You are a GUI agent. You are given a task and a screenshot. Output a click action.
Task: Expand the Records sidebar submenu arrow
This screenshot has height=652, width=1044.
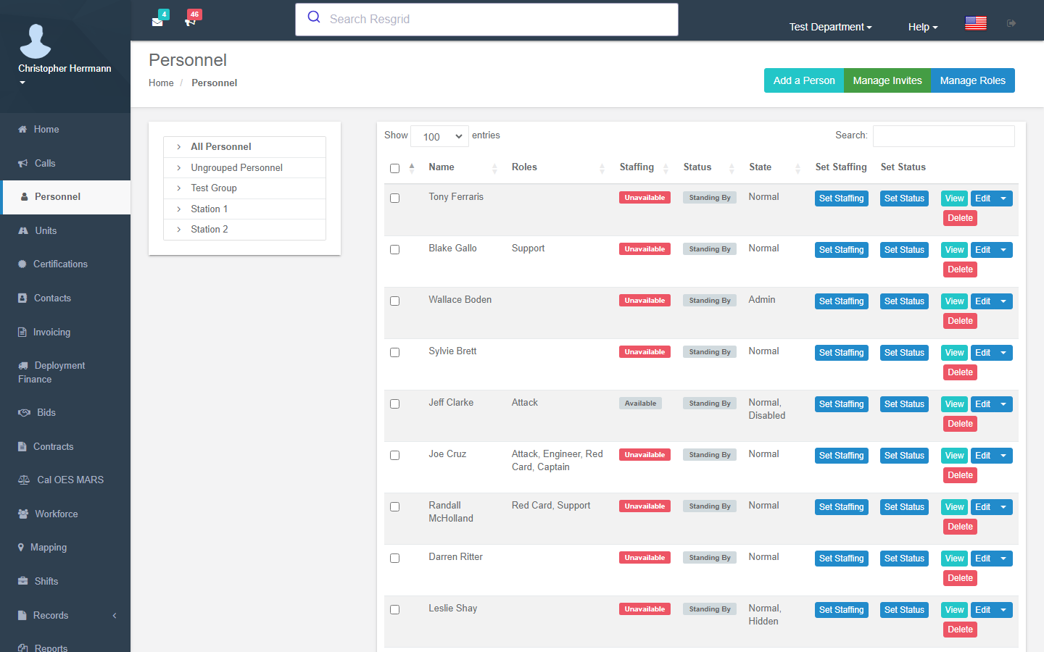pyautogui.click(x=115, y=615)
